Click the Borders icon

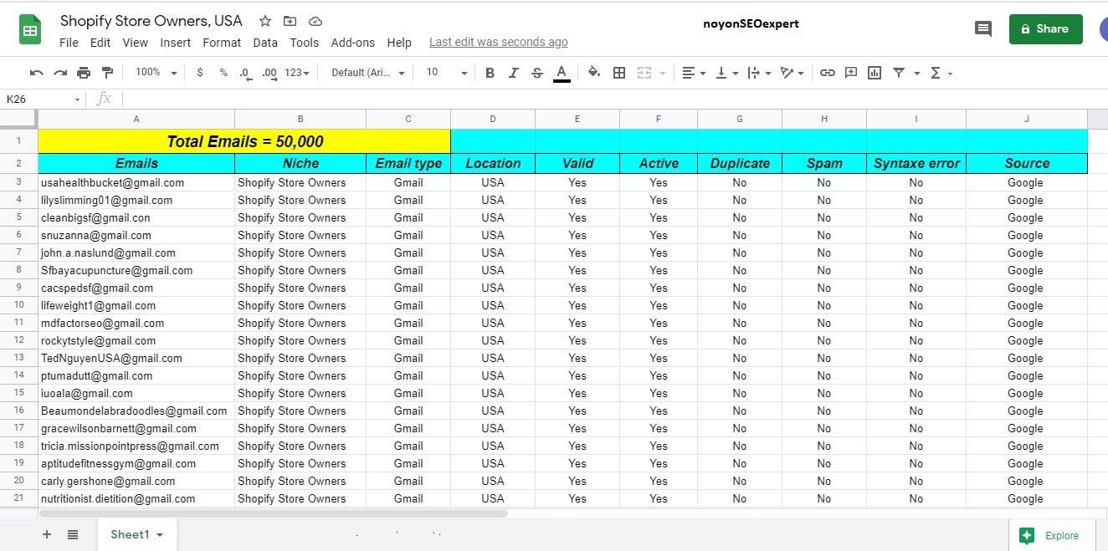(619, 73)
